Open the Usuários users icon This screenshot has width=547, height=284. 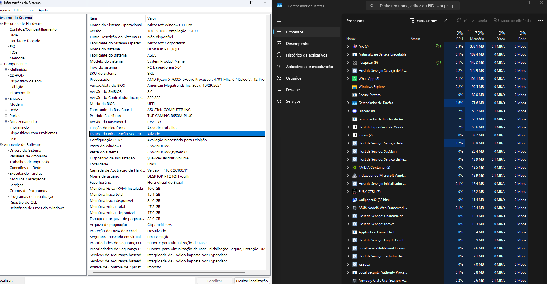(x=279, y=78)
